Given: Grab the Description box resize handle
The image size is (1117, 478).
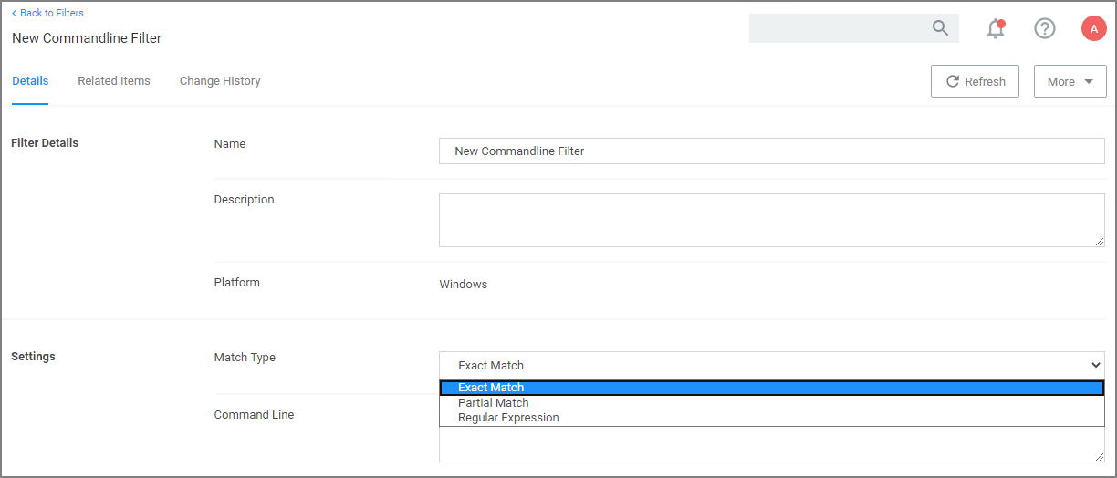Looking at the screenshot, I should 1099,241.
